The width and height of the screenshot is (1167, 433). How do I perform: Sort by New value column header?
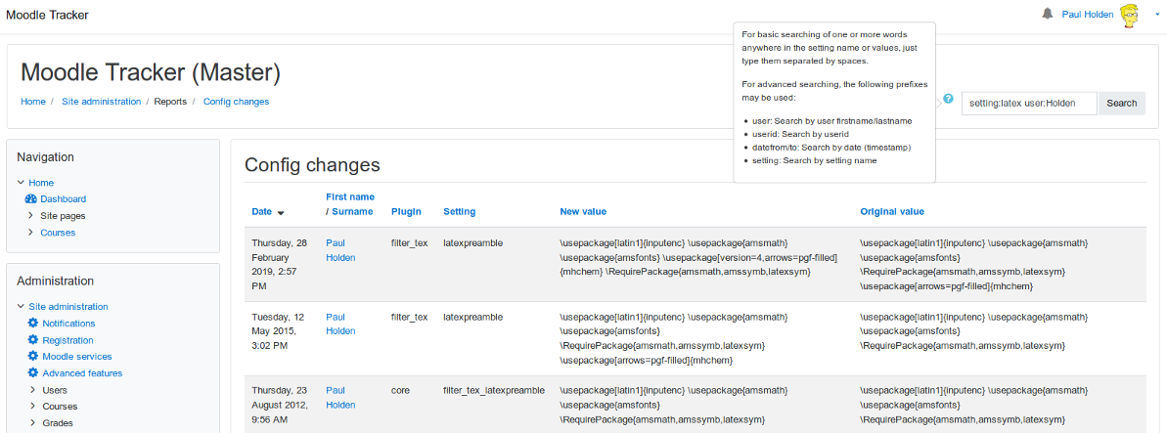click(583, 211)
